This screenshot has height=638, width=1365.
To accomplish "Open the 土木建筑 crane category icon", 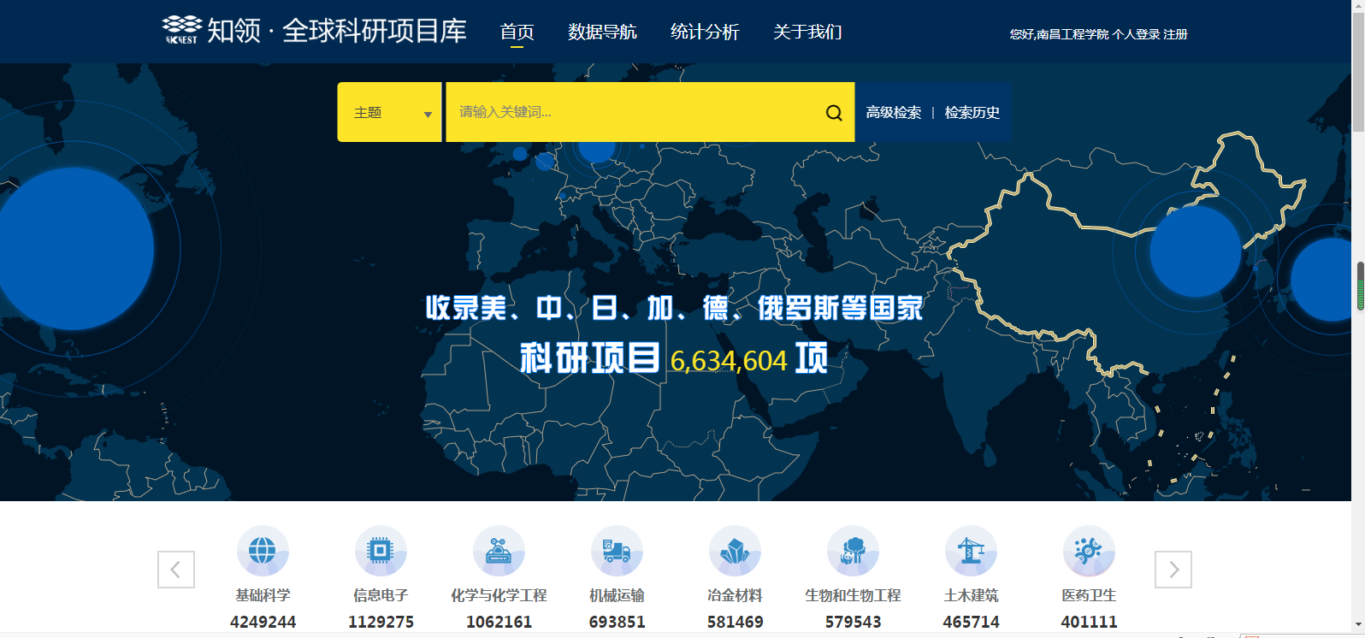I will tap(971, 551).
